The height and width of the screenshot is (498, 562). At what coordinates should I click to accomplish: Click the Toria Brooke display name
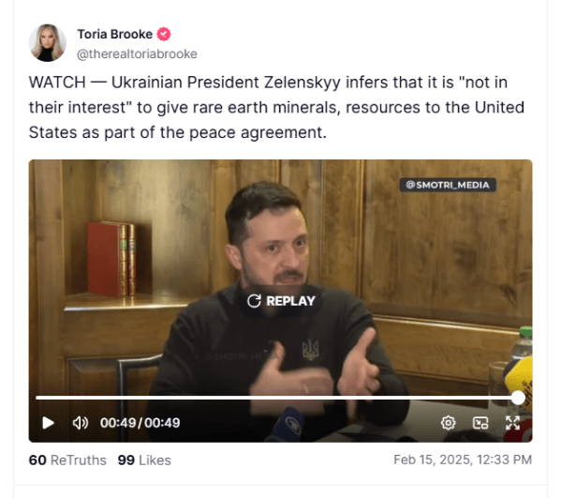(114, 34)
